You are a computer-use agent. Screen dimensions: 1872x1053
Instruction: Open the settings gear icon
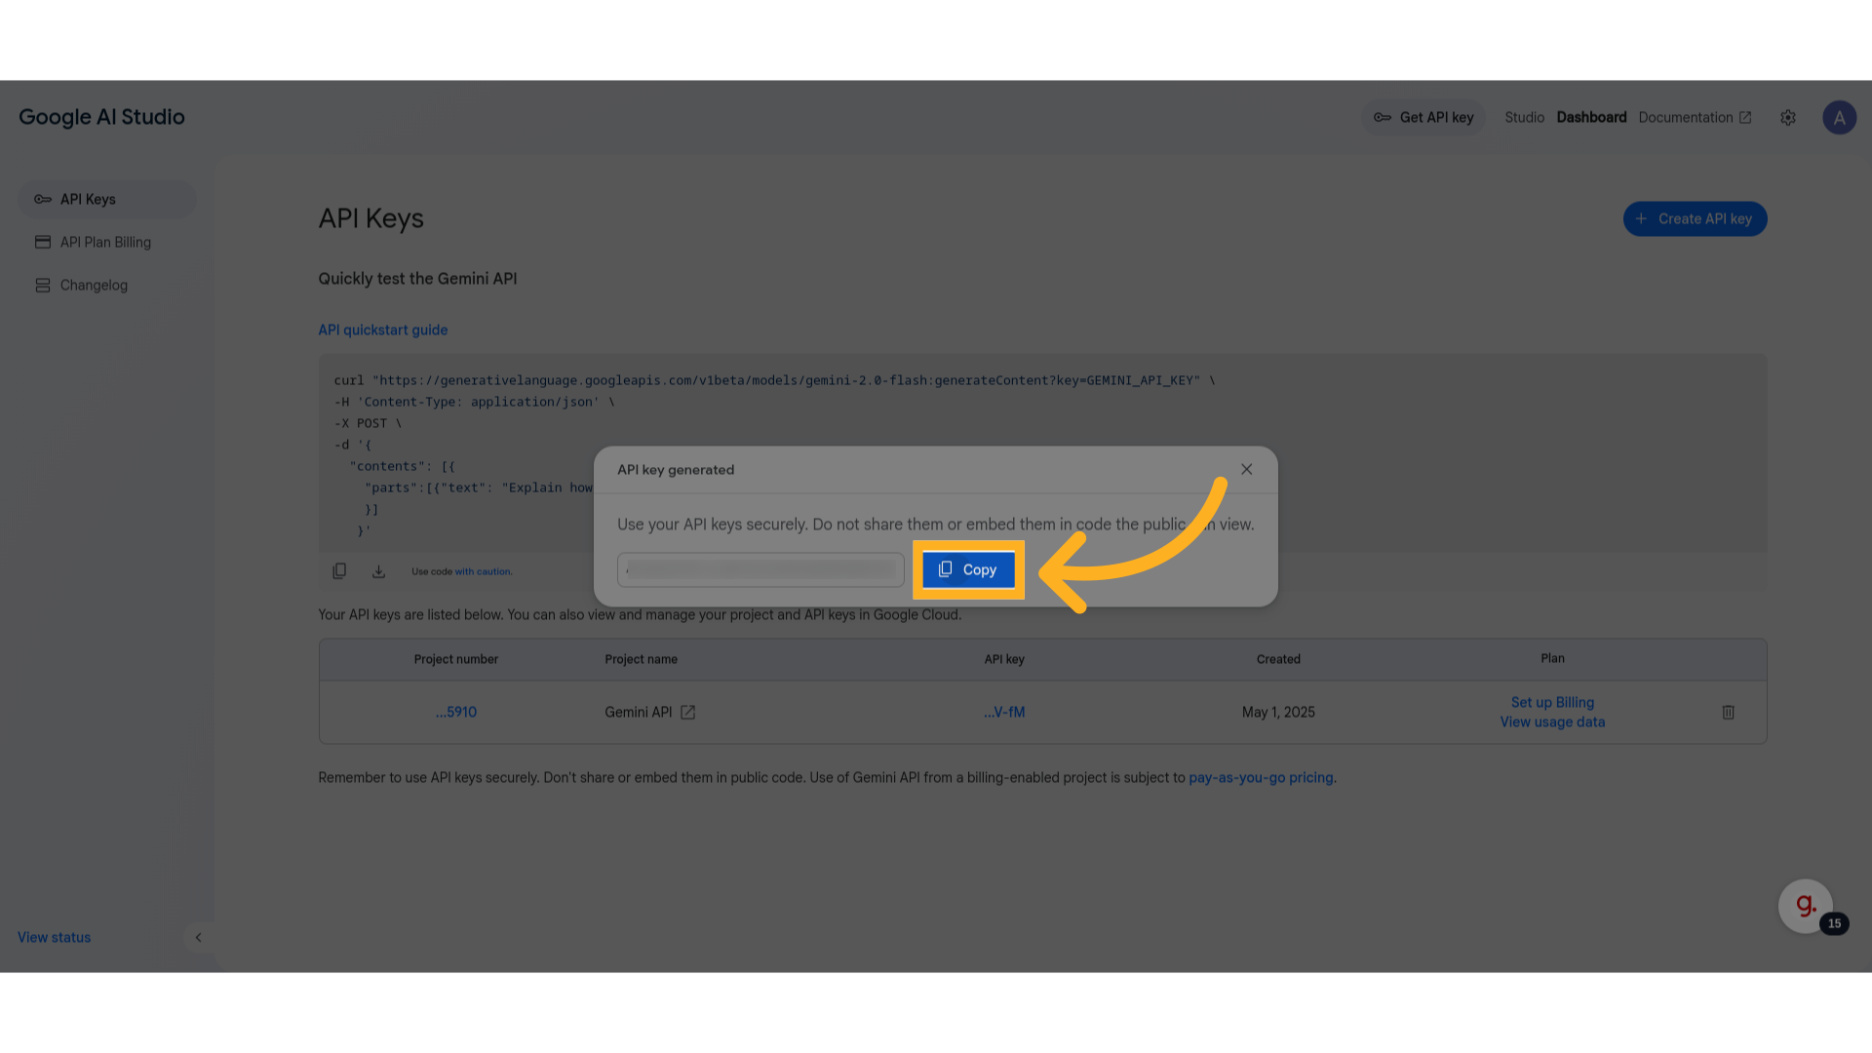1787,117
